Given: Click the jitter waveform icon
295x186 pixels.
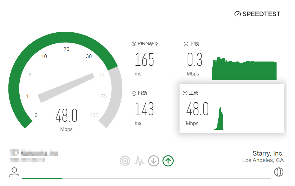Looking at the screenshot, I should pos(139,161).
